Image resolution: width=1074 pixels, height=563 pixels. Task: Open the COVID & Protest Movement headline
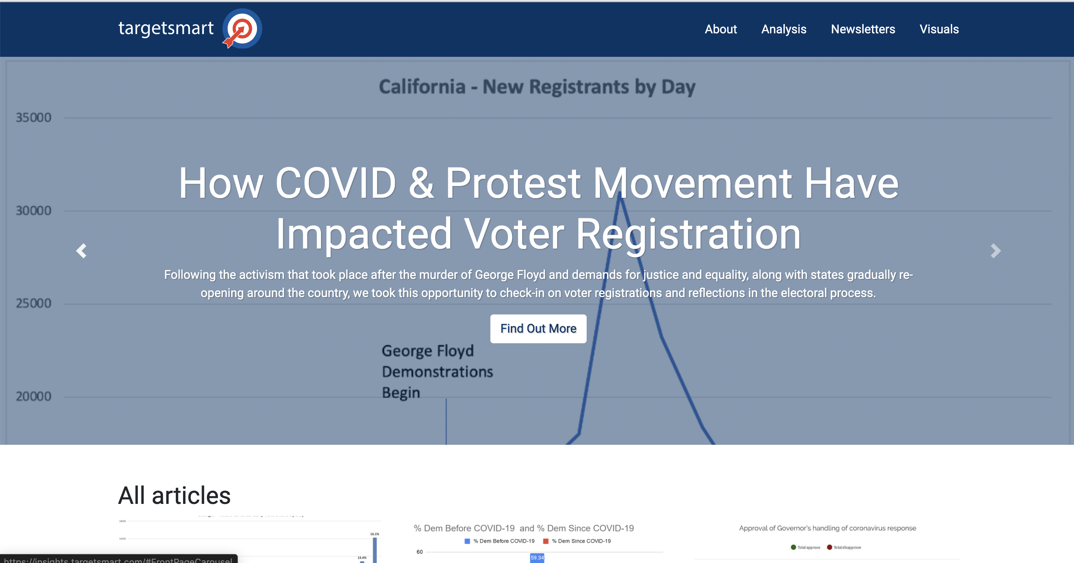pos(538,208)
